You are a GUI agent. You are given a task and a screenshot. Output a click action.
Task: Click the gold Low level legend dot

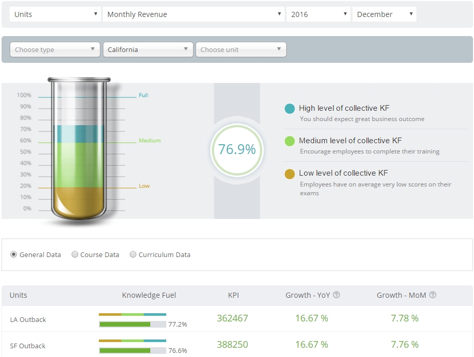pos(290,174)
